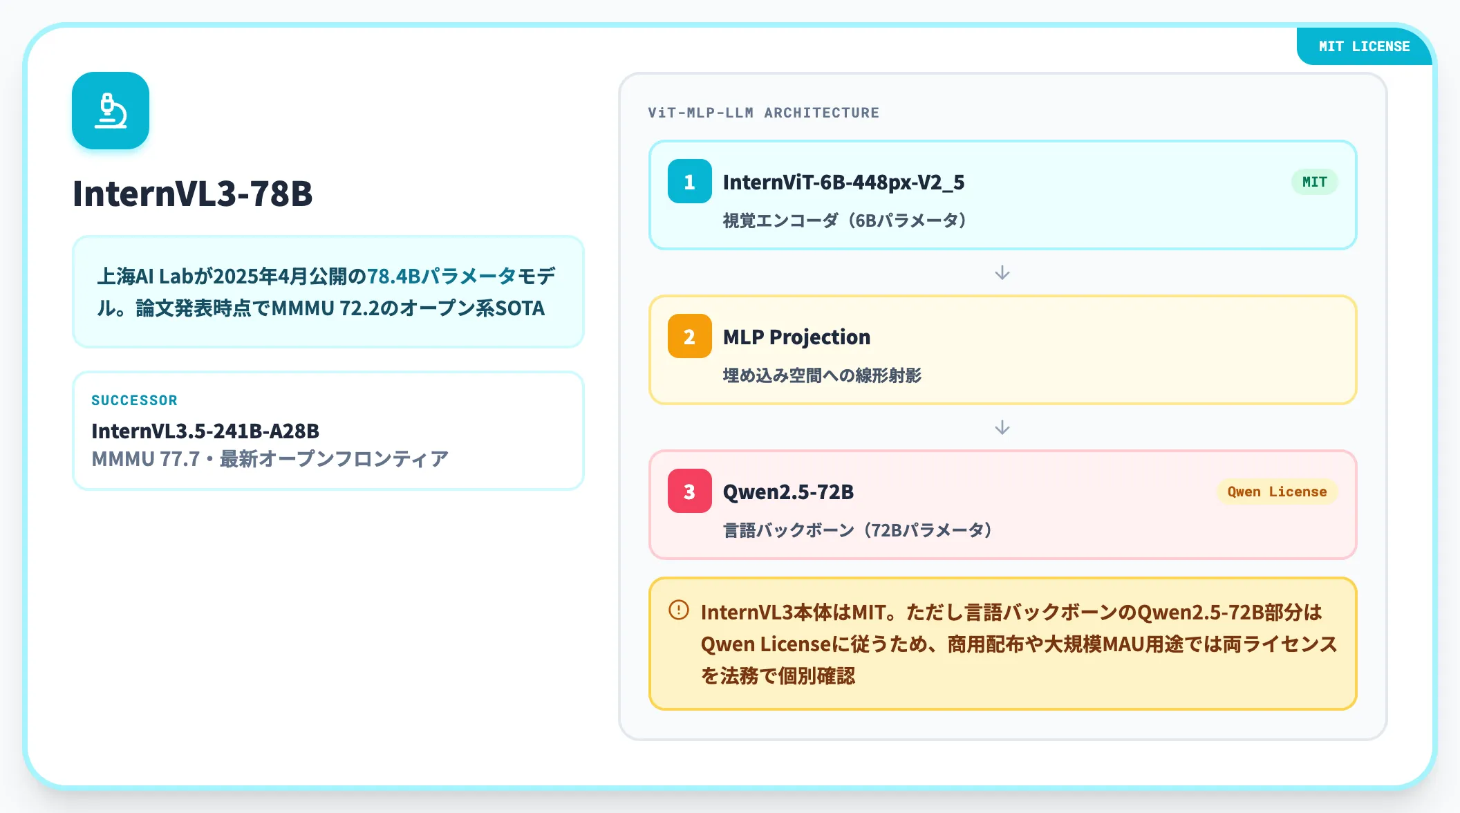Viewport: 1460px width, 813px height.
Task: Click the MIT LICENSE corner badge
Action: pos(1364,46)
